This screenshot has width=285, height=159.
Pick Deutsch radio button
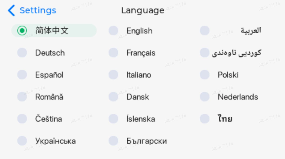(22, 53)
